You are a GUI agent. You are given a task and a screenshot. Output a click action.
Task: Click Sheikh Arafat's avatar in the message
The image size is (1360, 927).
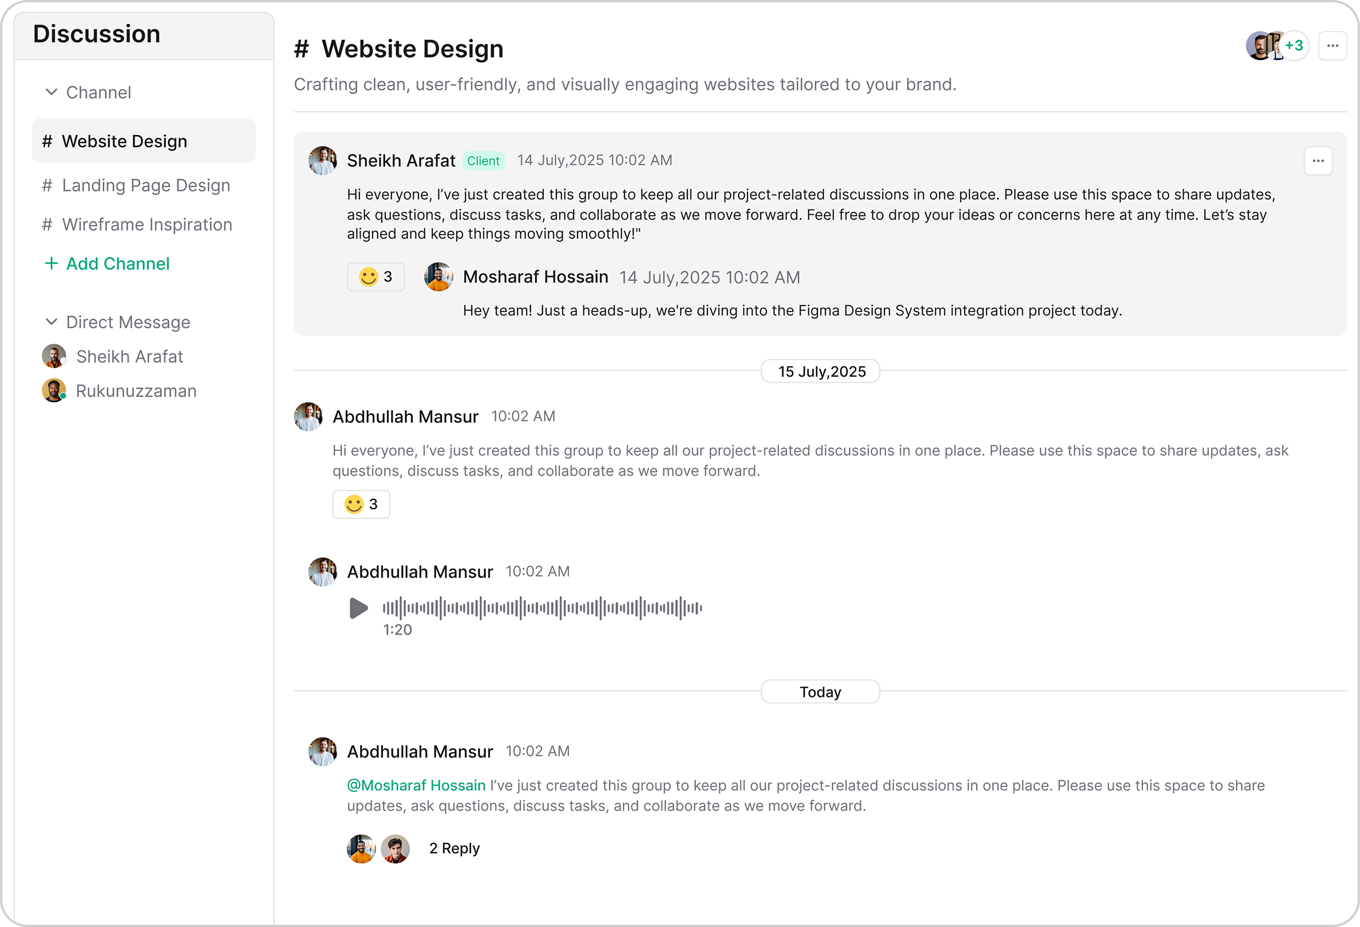(x=322, y=160)
